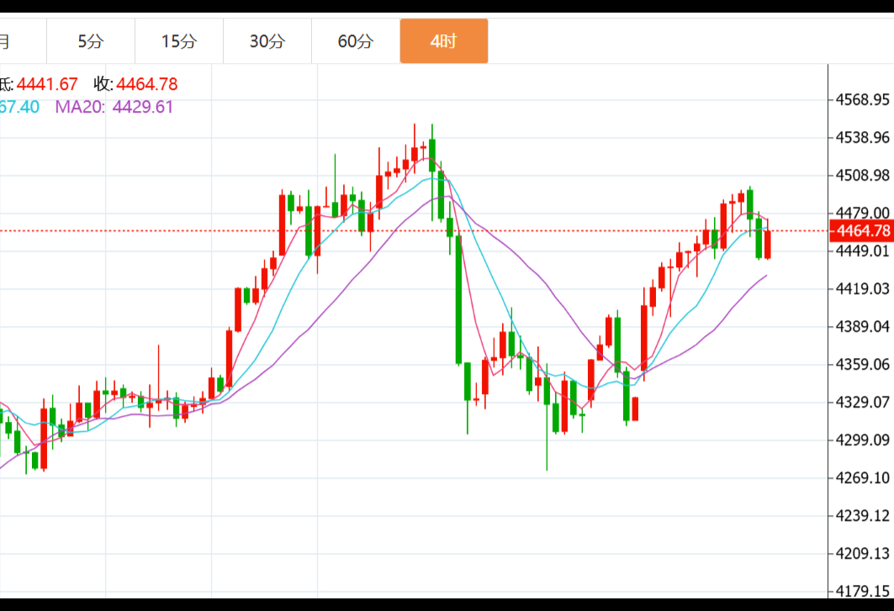Click the MA20 value 4429.61
The height and width of the screenshot is (611, 894).
pos(142,107)
